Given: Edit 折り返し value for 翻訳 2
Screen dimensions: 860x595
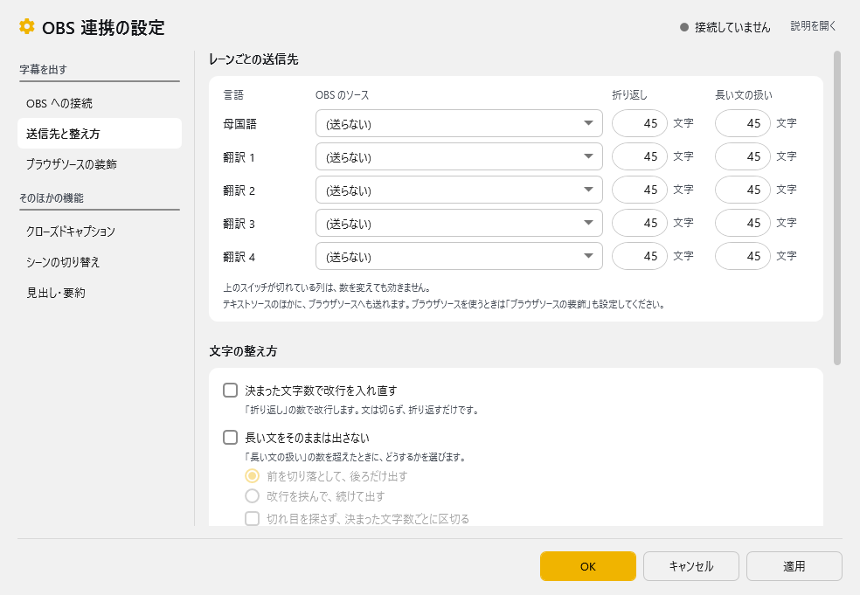Looking at the screenshot, I should click(640, 190).
